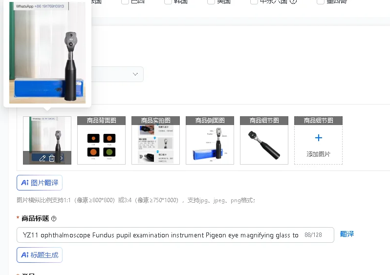Click the help icon next to 中东八国

click(x=293, y=1)
